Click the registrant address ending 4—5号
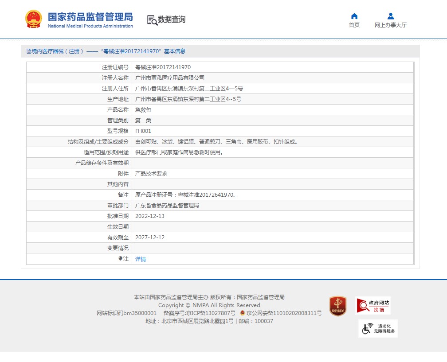 [189, 89]
